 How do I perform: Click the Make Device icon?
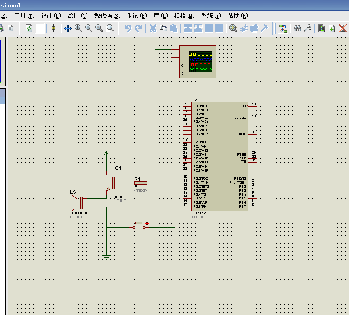pos(244,28)
